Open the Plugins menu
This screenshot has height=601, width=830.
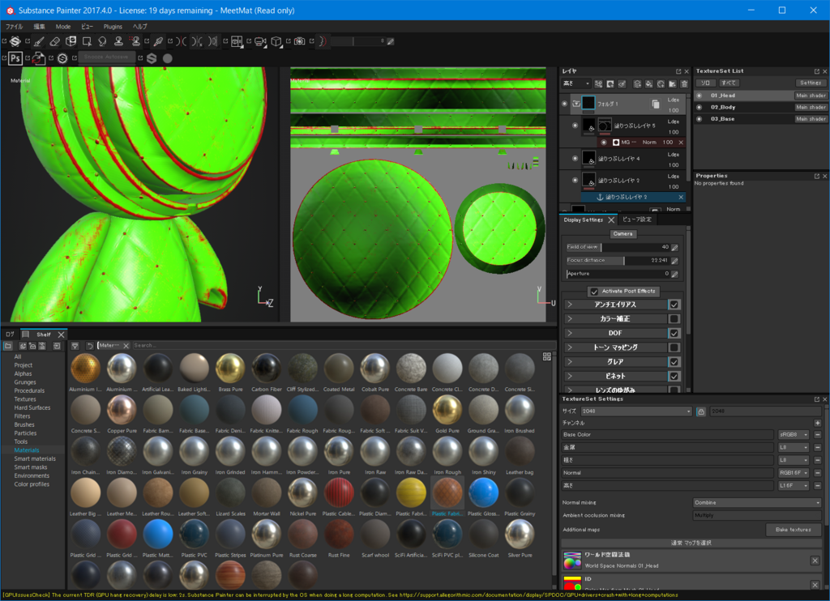[113, 27]
